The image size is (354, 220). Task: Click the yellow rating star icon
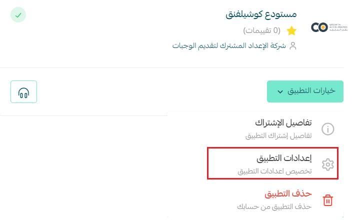coord(291,30)
